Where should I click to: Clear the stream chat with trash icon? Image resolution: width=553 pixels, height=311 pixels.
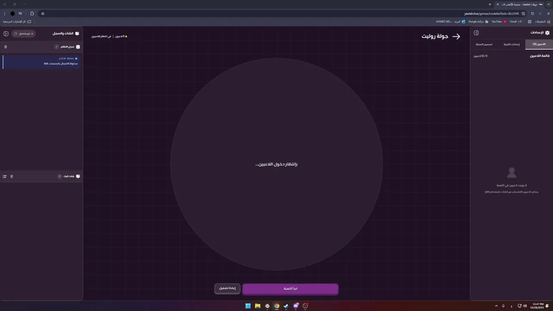(12, 176)
